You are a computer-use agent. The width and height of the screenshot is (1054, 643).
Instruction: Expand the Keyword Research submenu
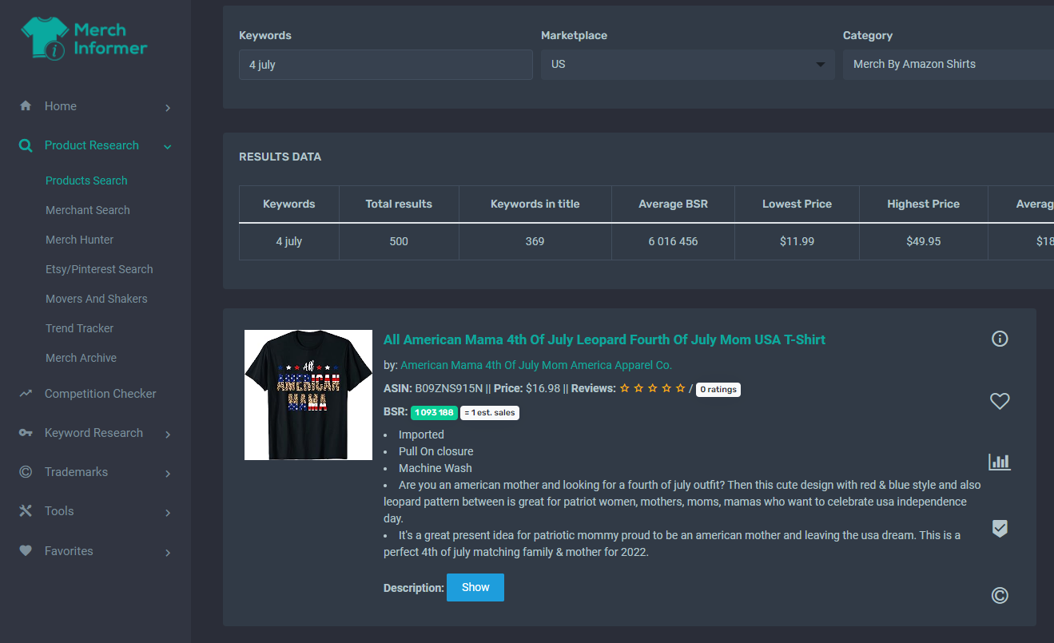pos(168,435)
